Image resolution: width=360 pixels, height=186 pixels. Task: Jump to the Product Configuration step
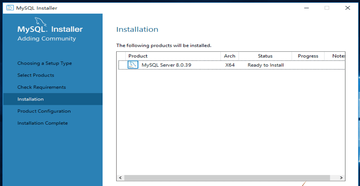pyautogui.click(x=44, y=111)
